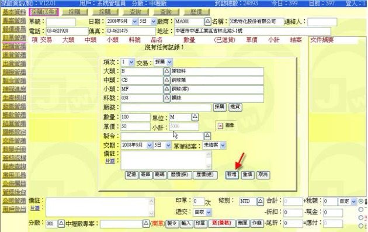The image size is (368, 232).
Task: Open the 單筆結案 dropdown showing 未結案
Action: 214,146
